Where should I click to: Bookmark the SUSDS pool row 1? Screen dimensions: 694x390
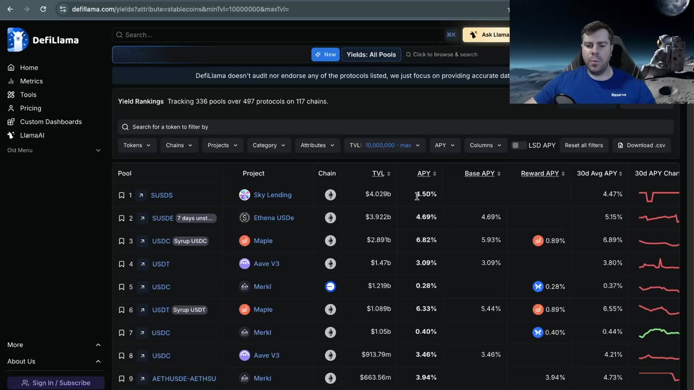pyautogui.click(x=121, y=195)
